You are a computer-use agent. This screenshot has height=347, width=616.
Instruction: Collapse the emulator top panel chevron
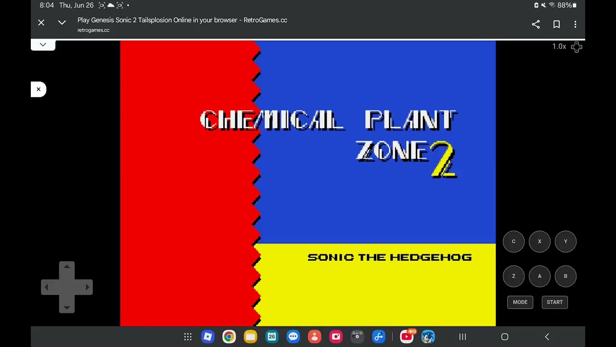pos(43,45)
